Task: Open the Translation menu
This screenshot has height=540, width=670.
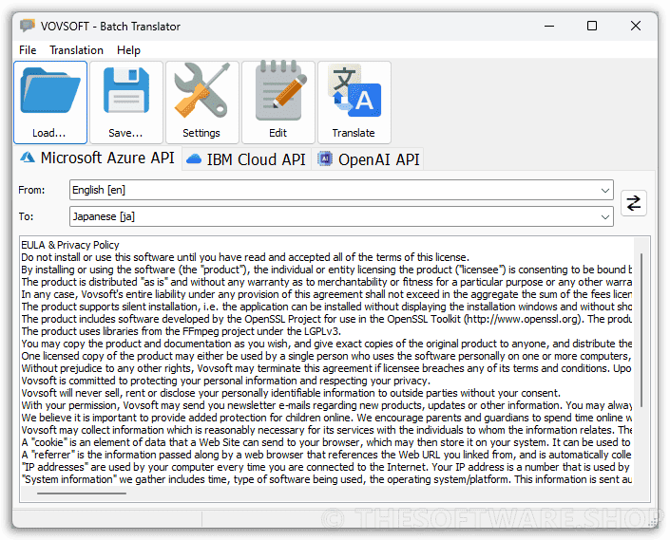Action: click(x=76, y=50)
